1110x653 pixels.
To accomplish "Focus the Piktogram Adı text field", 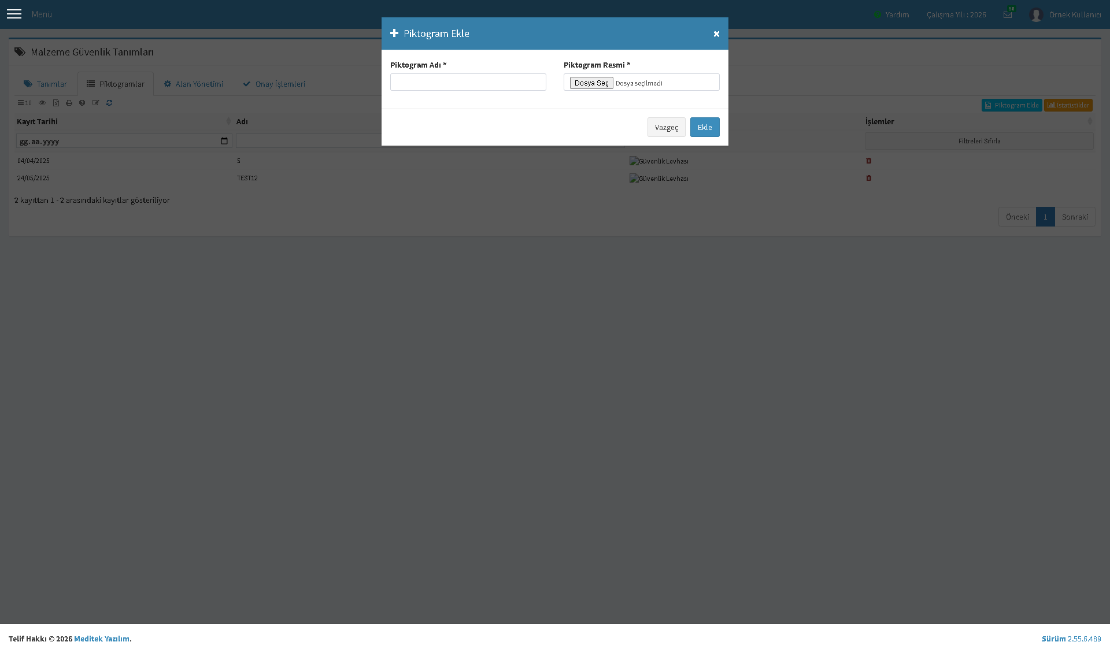I will pyautogui.click(x=468, y=82).
